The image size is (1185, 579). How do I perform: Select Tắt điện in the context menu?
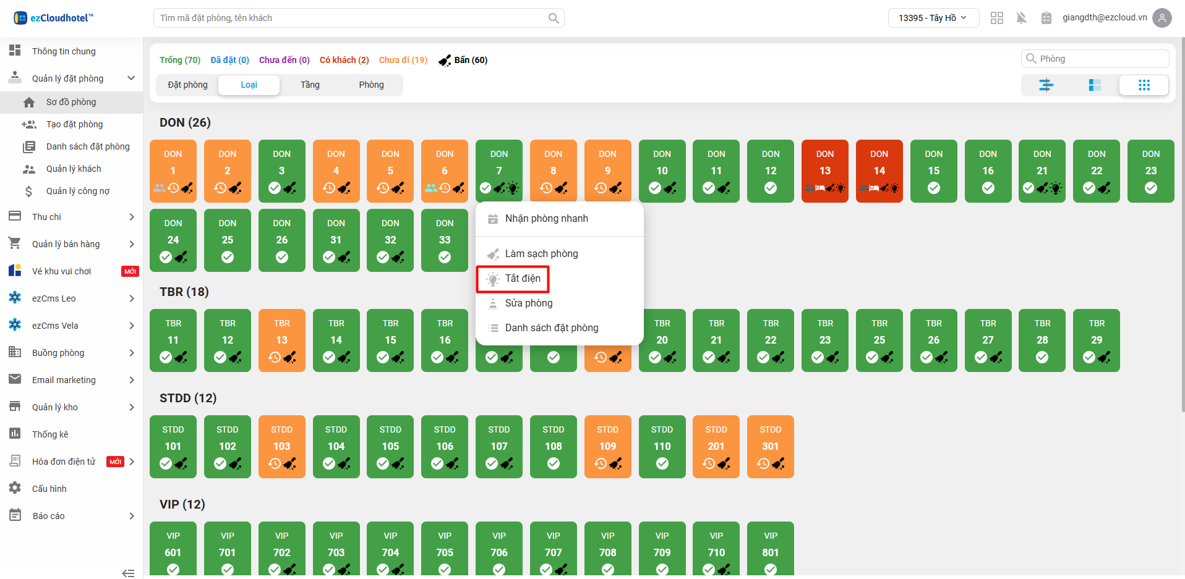click(522, 279)
